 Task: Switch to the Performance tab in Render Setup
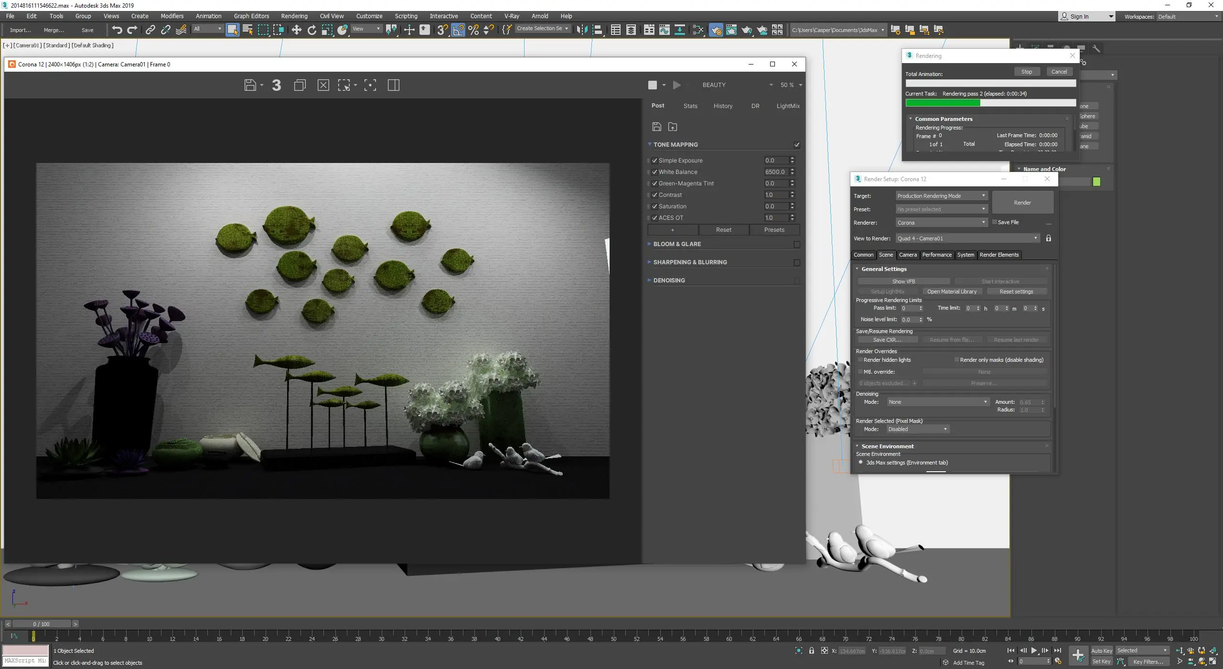936,255
